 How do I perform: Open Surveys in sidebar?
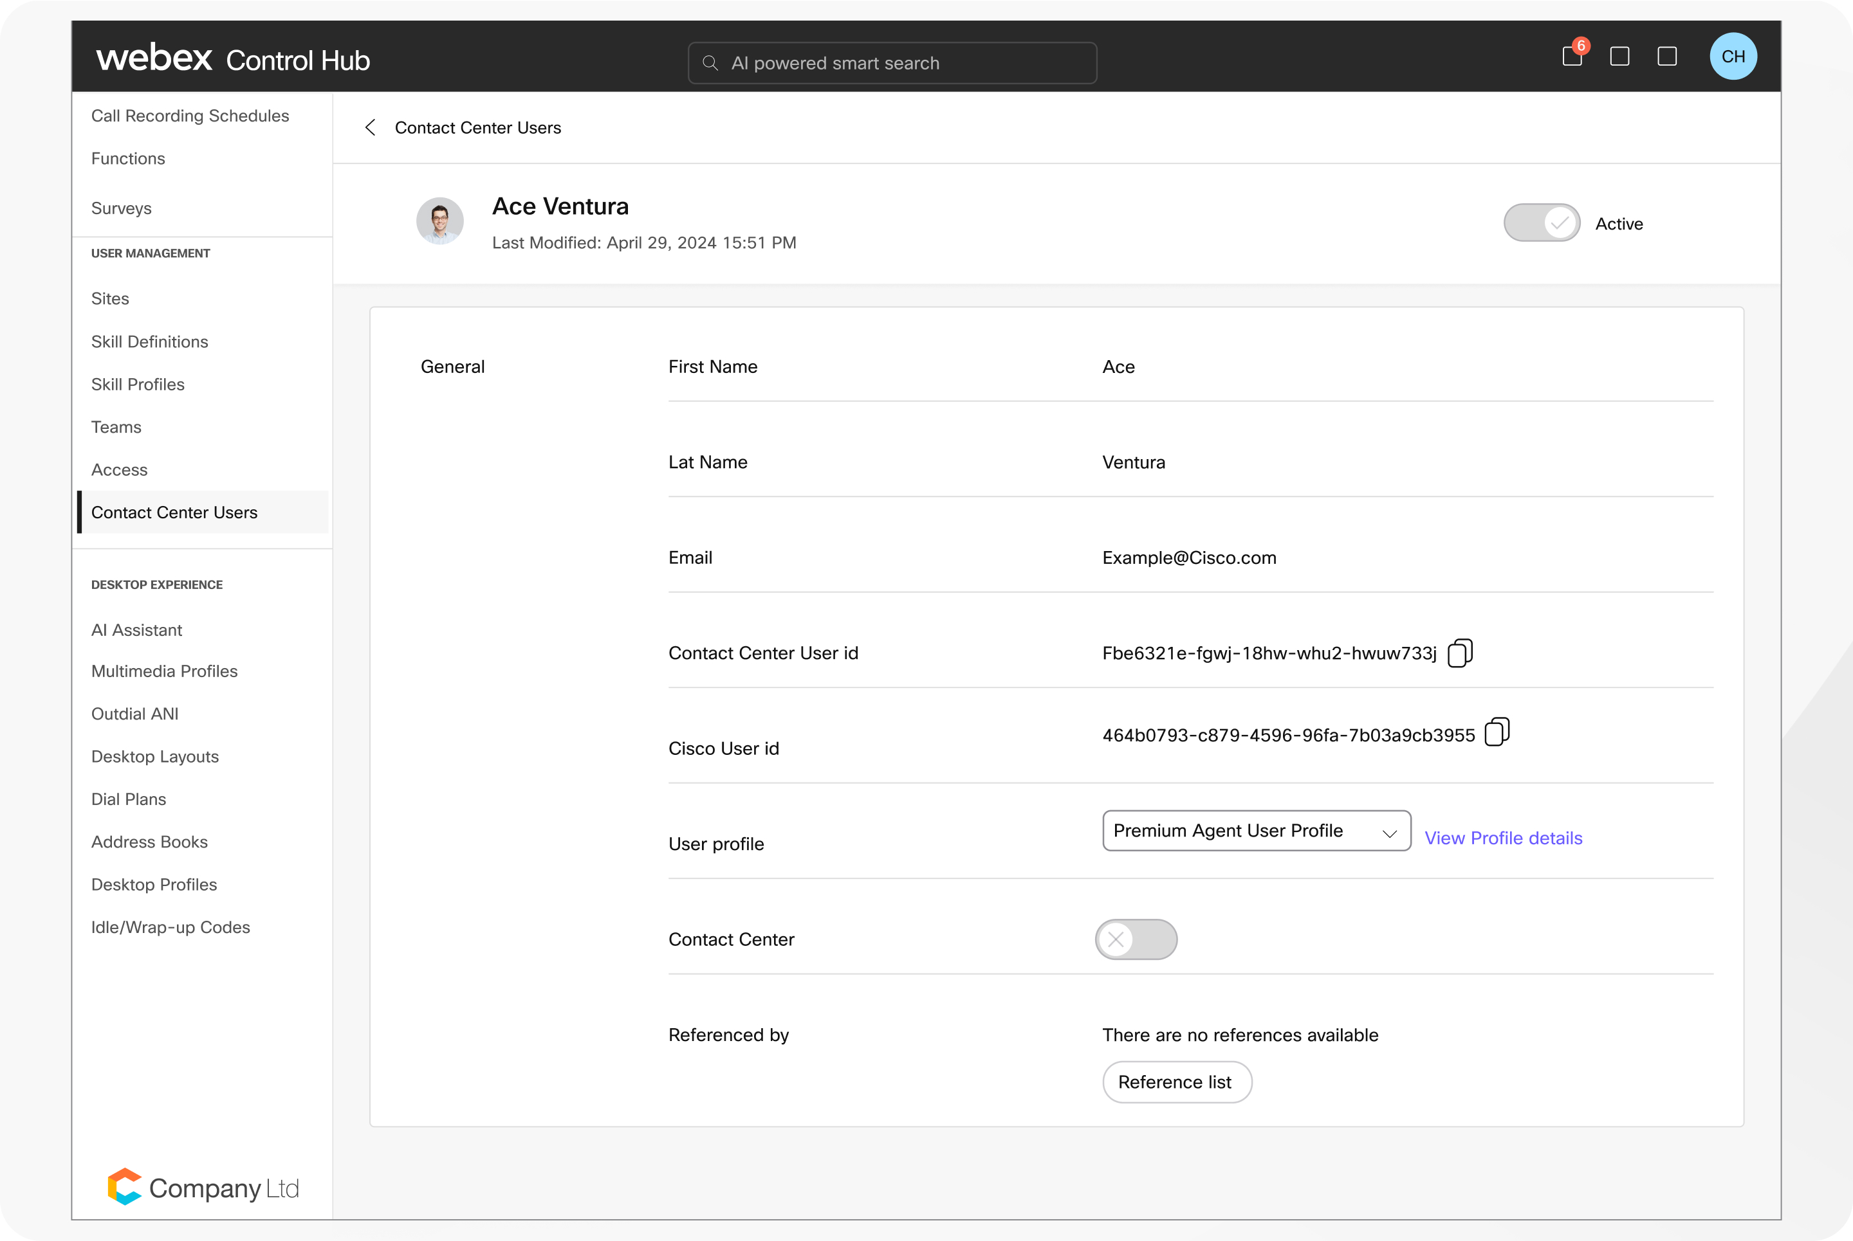[121, 208]
